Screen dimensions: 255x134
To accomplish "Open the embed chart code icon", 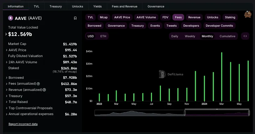I will tap(245, 36).
